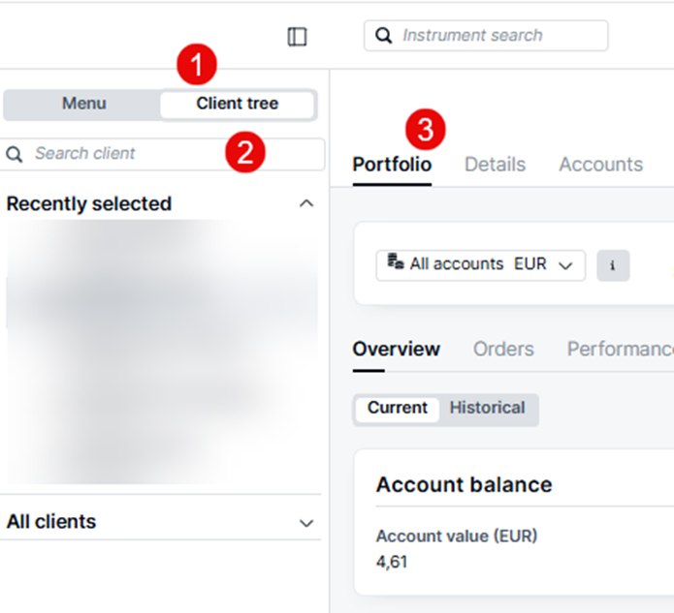Expand the All clients section
Viewport: 674px width, 613px height.
pyautogui.click(x=306, y=523)
